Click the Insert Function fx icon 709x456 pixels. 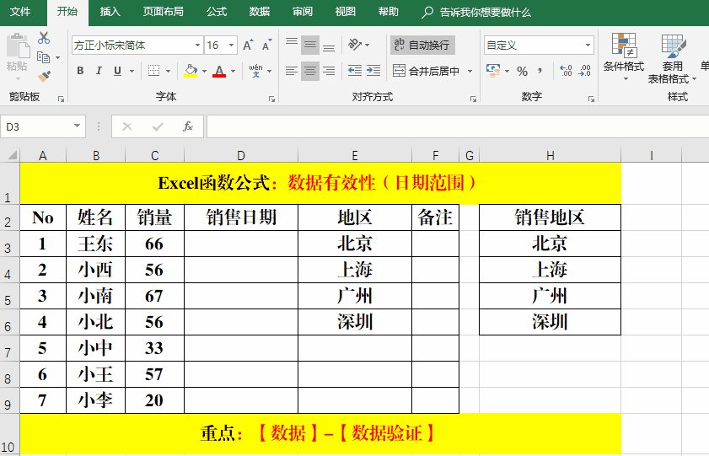(188, 126)
